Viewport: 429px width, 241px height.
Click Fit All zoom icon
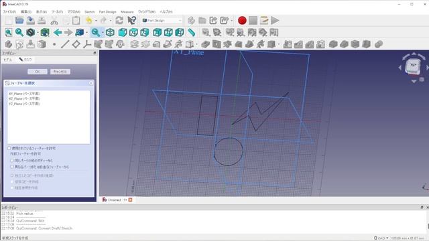9,33
